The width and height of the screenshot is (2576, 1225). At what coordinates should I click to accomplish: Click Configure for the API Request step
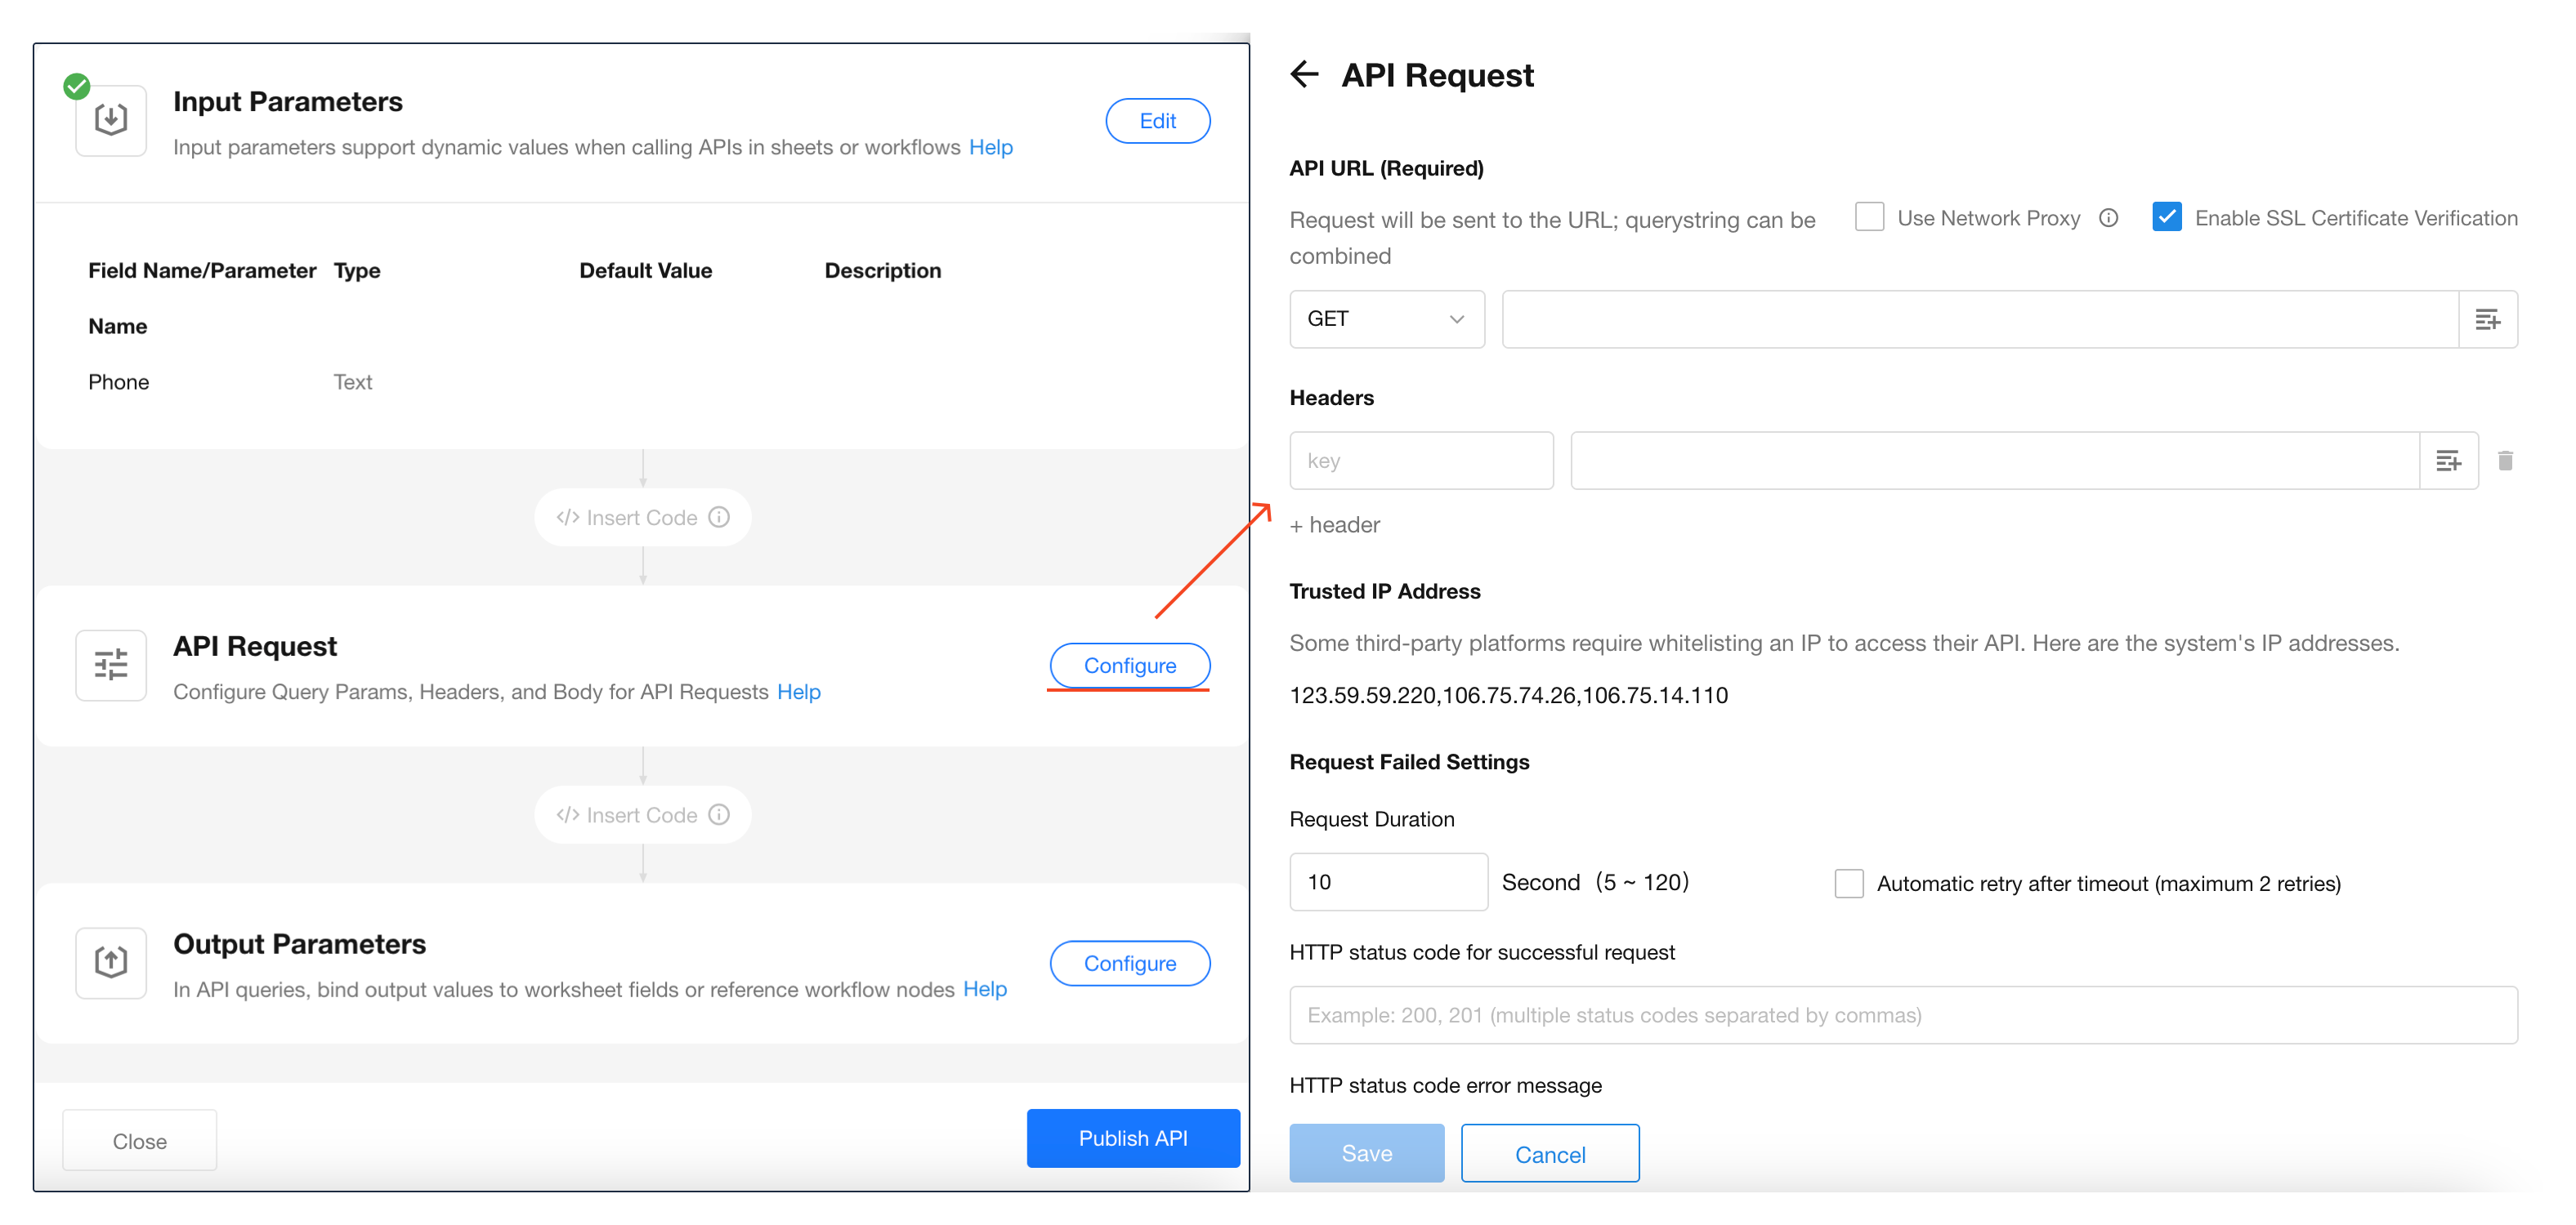[x=1129, y=666]
